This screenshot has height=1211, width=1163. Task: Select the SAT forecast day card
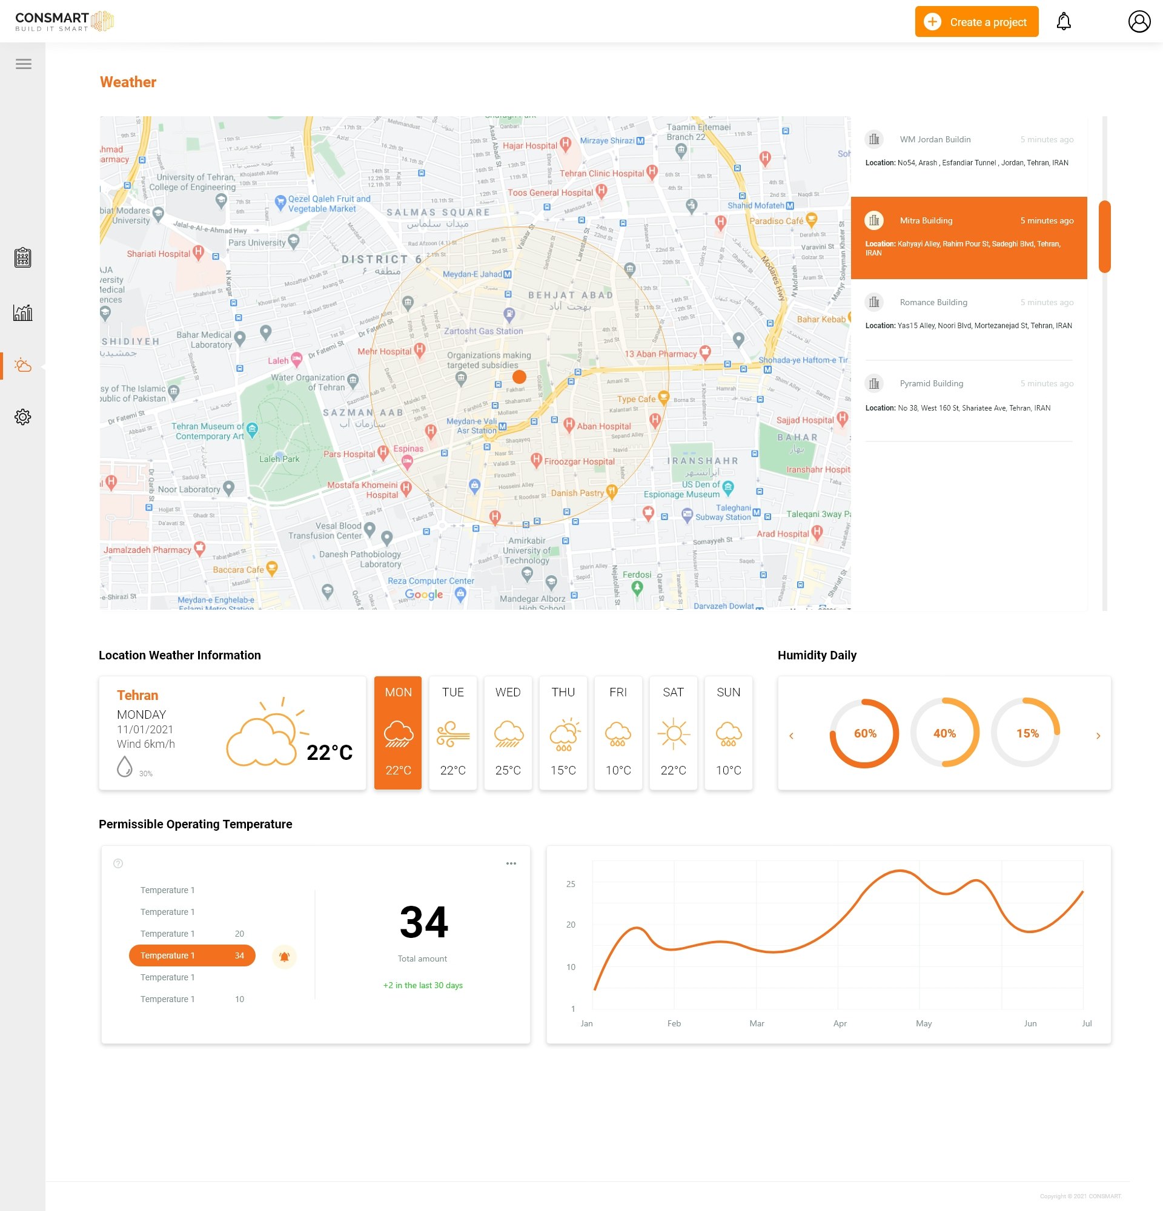pyautogui.click(x=673, y=732)
